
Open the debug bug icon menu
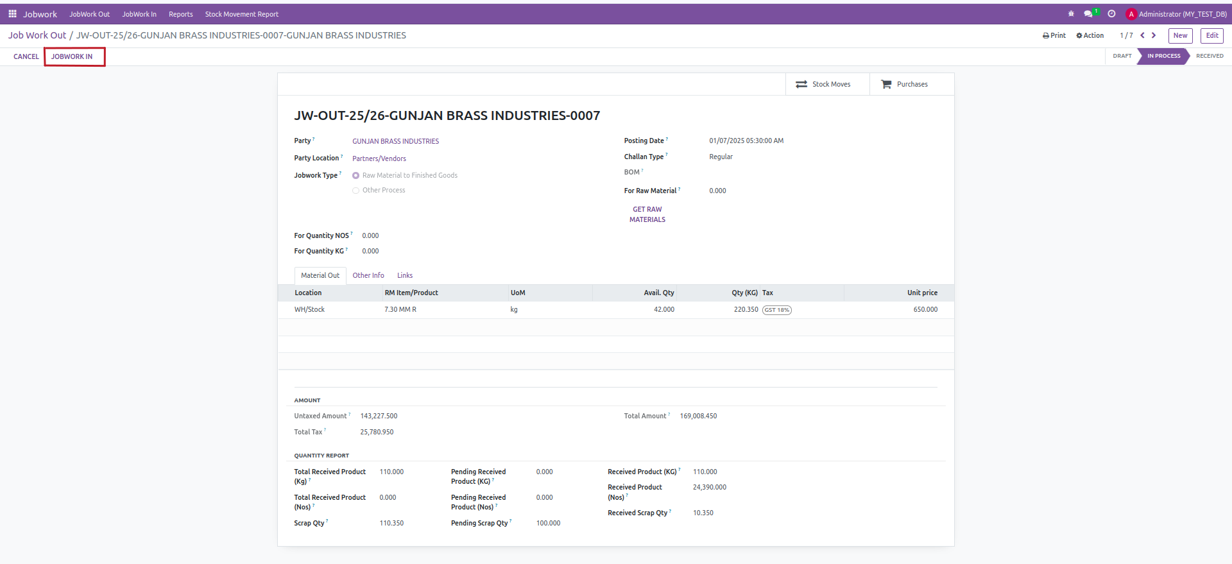click(1070, 13)
